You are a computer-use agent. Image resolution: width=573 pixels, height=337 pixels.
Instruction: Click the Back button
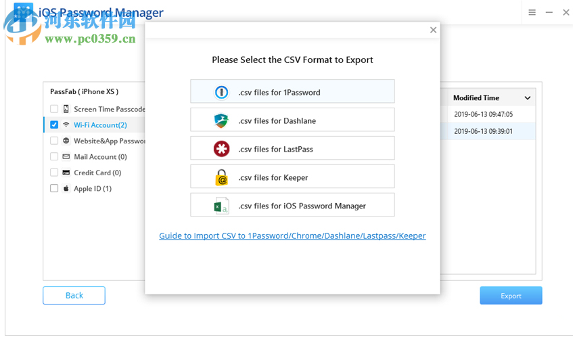coord(74,295)
